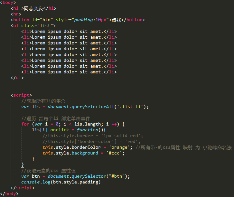Click the hr tag line
Screen dimensions: 234x197
click(16, 14)
